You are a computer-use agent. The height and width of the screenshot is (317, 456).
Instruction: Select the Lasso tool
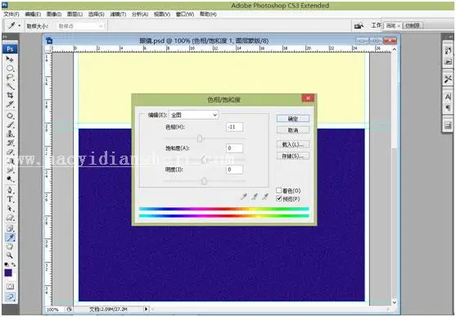coord(10,78)
